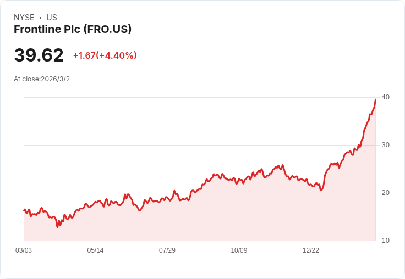Click the starting point of the price line

(x=24, y=210)
